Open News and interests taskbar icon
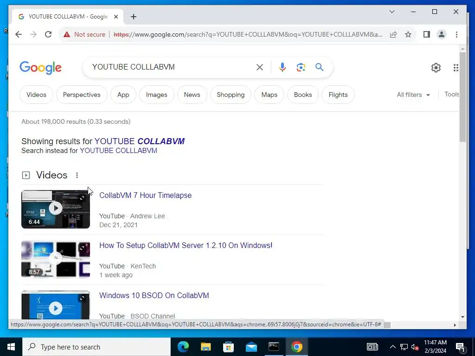Screen dimensions: 475x356 coord(372,347)
